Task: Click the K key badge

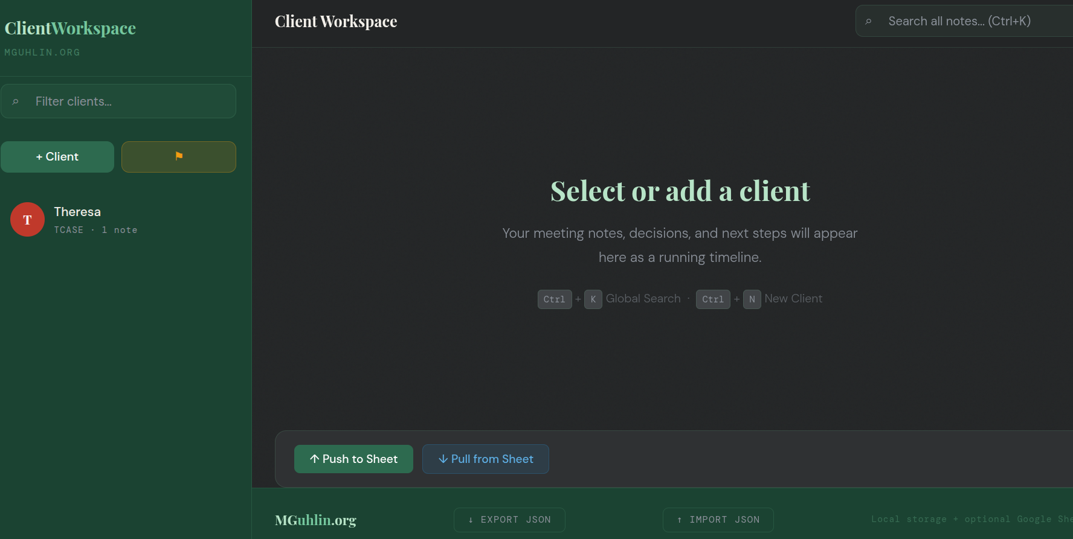Action: 593,299
